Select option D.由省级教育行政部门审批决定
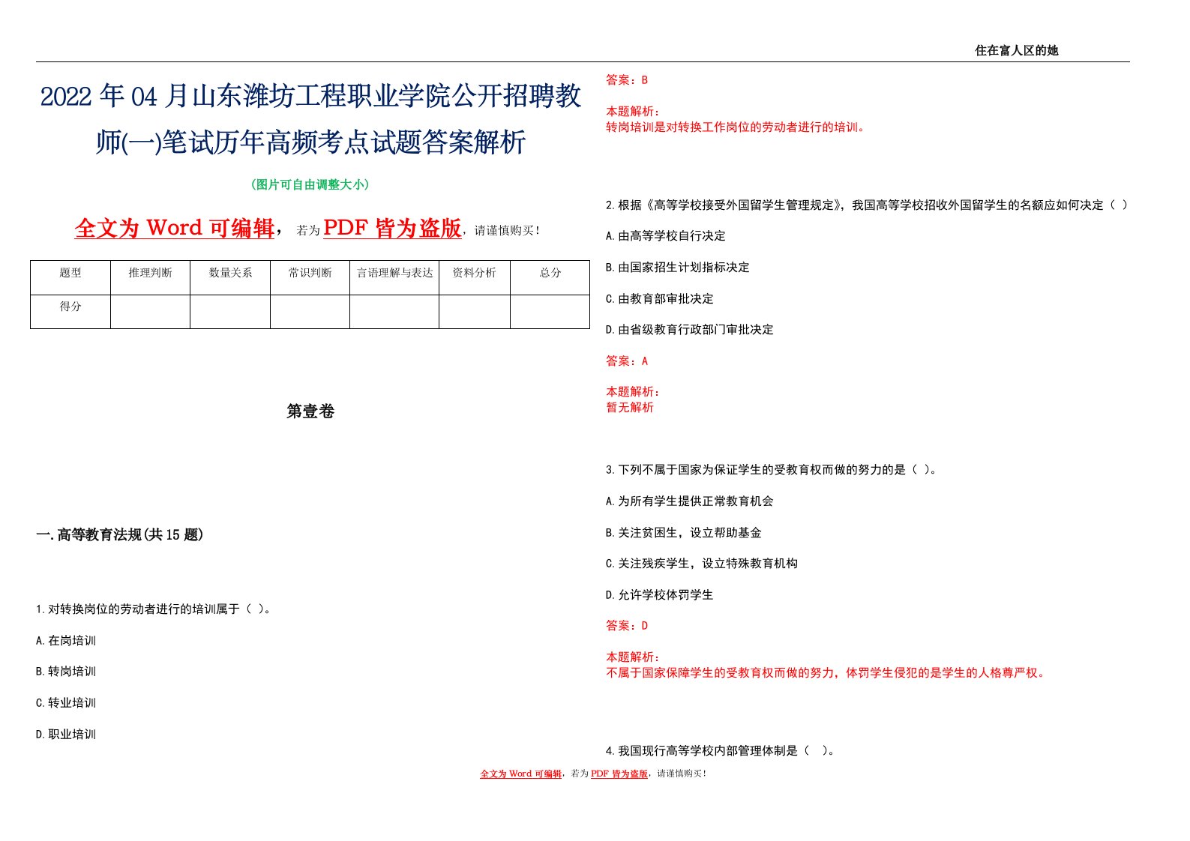Screen dimensions: 1190x841 tap(690, 330)
